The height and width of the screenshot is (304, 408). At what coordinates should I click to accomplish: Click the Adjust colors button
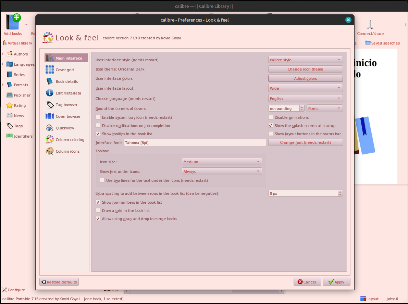tap(305, 78)
